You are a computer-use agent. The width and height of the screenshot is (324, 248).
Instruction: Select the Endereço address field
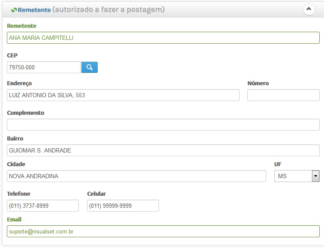coord(123,95)
